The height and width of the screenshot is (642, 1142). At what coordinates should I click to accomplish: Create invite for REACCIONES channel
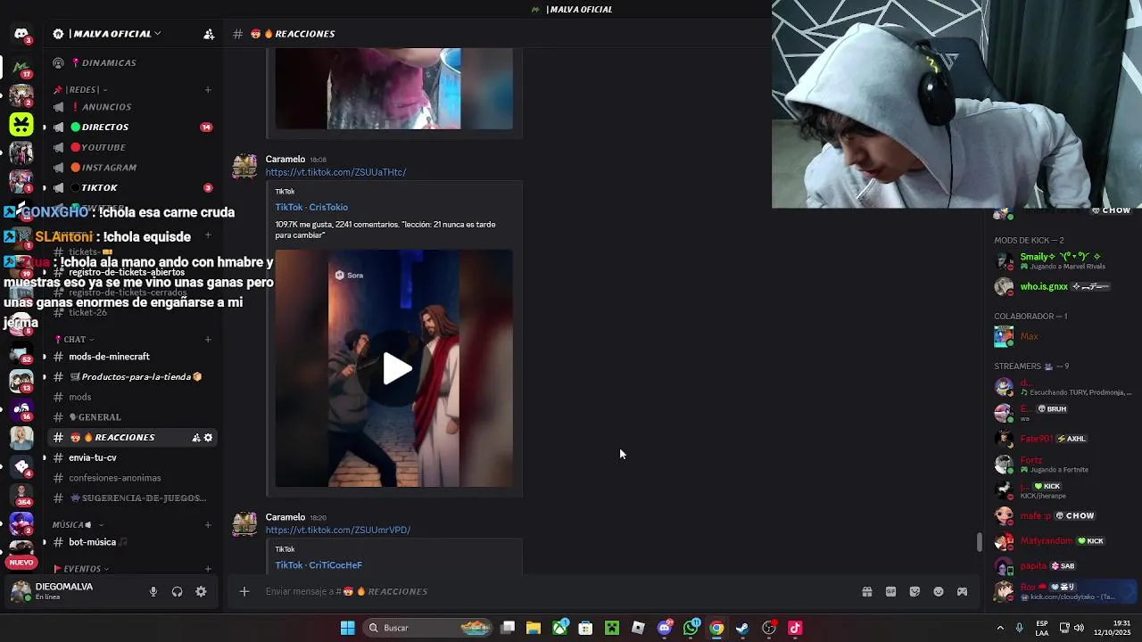[195, 438]
